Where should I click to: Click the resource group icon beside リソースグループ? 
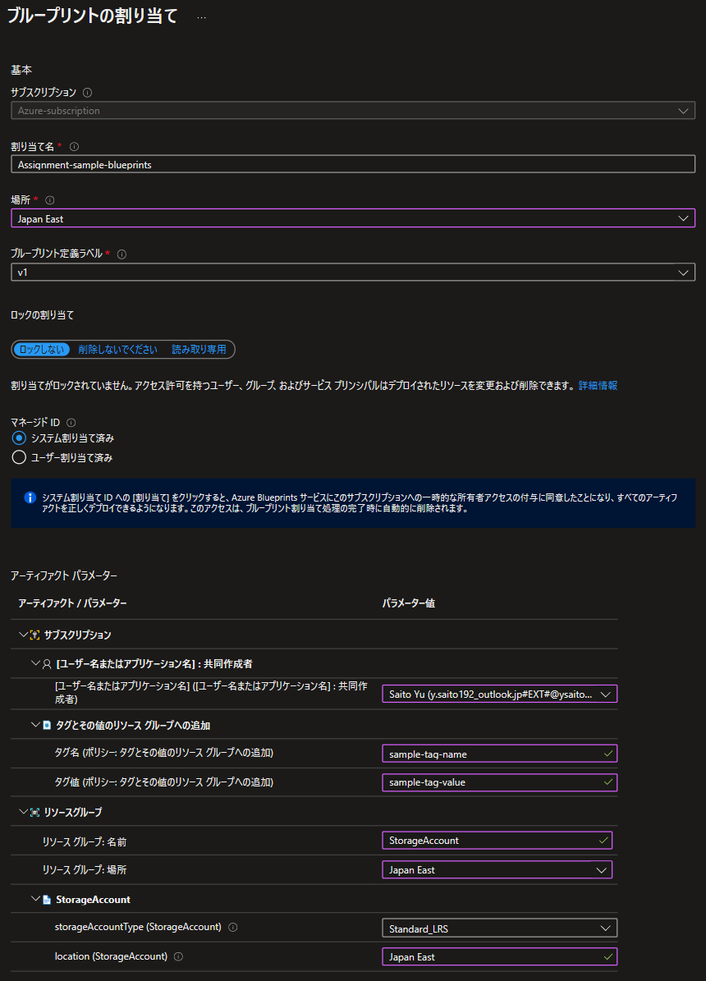coord(35,812)
